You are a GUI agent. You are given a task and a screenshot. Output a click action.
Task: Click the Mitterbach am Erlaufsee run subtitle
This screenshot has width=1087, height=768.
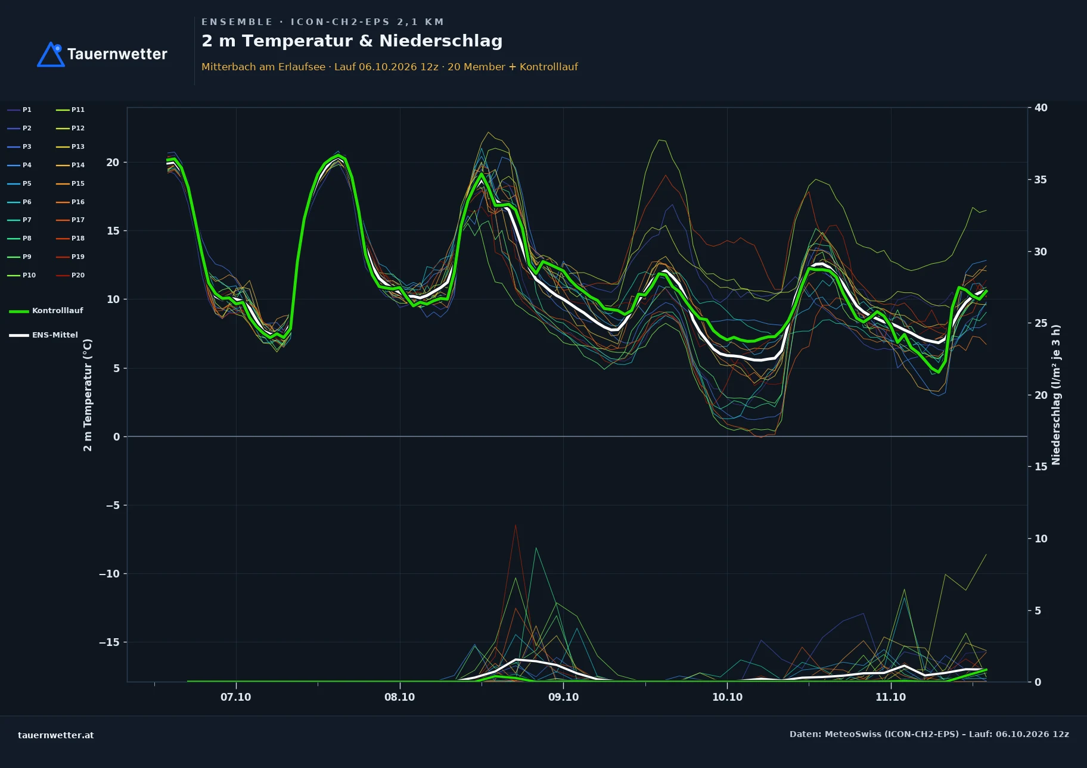pyautogui.click(x=390, y=67)
